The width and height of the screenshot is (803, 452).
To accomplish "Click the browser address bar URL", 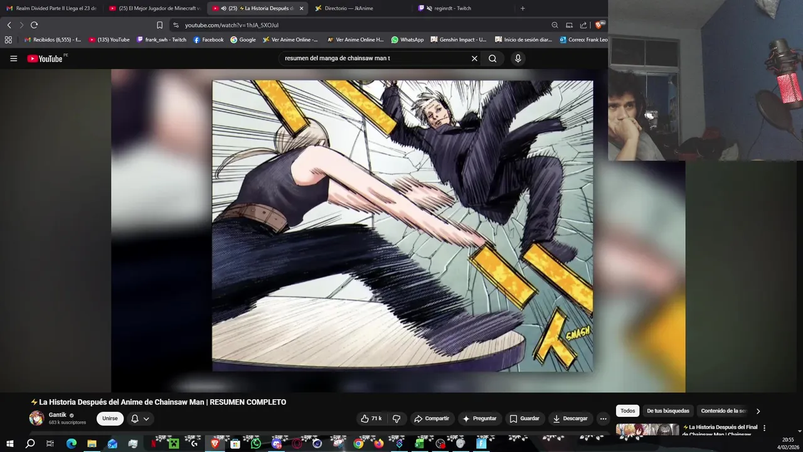I will click(x=231, y=25).
